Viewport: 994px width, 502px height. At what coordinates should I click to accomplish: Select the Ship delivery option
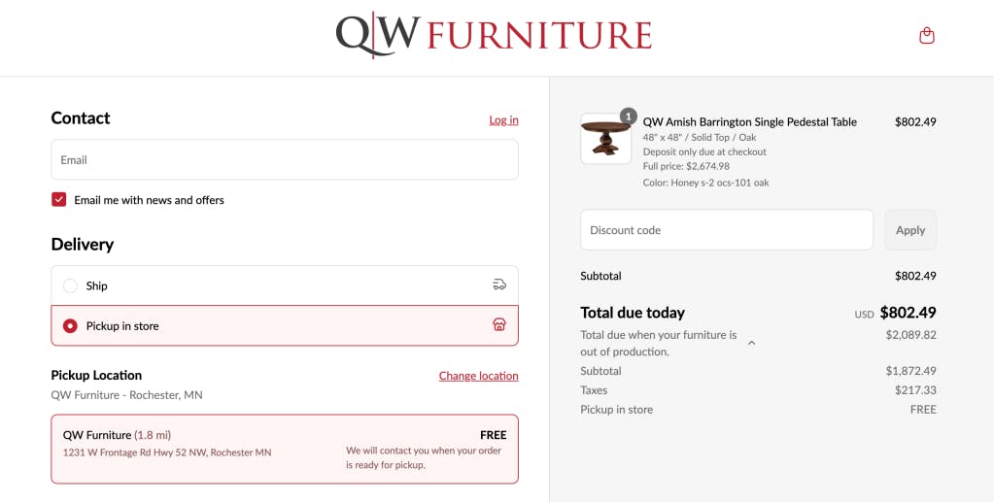pos(285,285)
